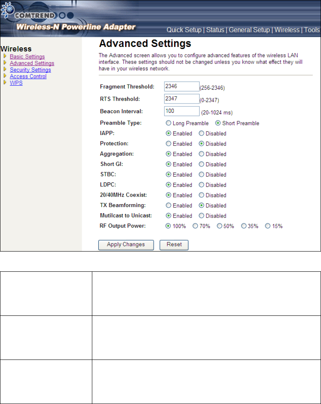Select Short Preamble radio button
The image size is (321, 404).
pos(218,123)
